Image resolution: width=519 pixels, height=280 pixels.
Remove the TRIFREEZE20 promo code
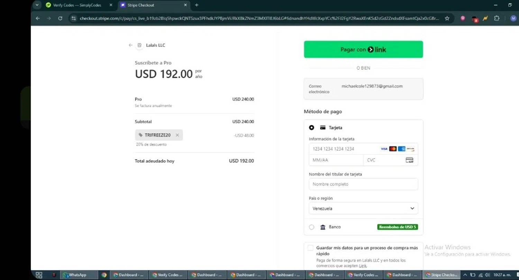(177, 135)
